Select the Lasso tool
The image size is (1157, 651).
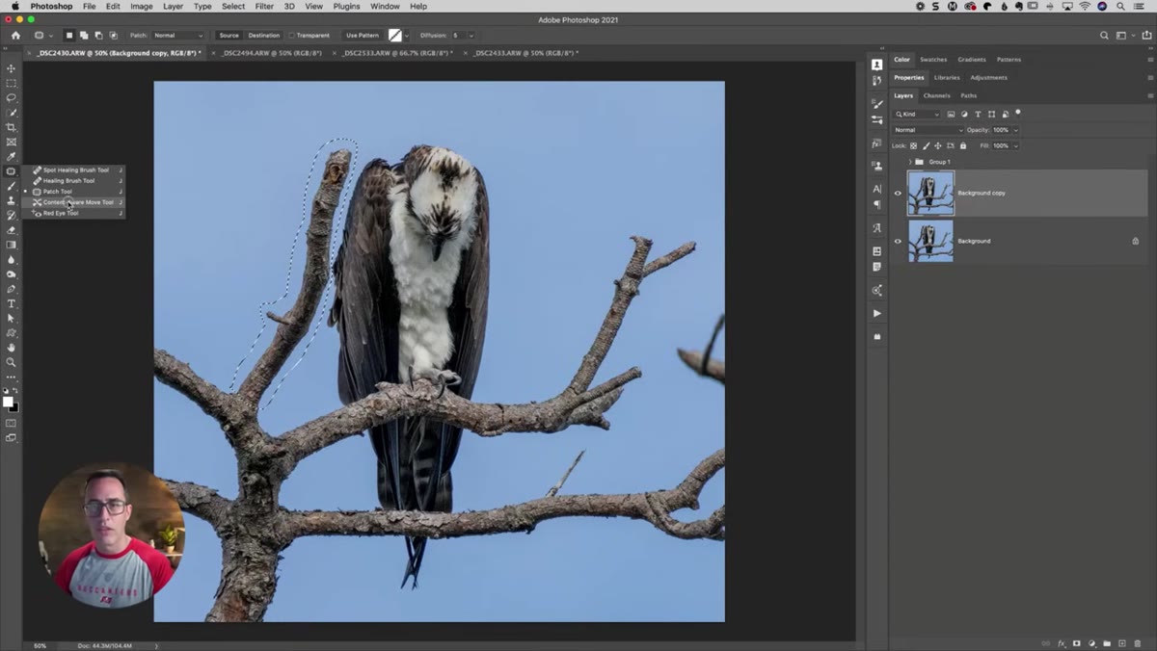(x=12, y=98)
